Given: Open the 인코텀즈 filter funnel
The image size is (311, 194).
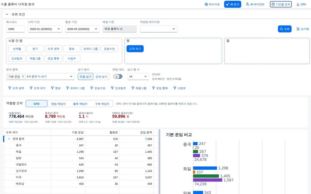Looking at the screenshot, I should [x=118, y=88].
